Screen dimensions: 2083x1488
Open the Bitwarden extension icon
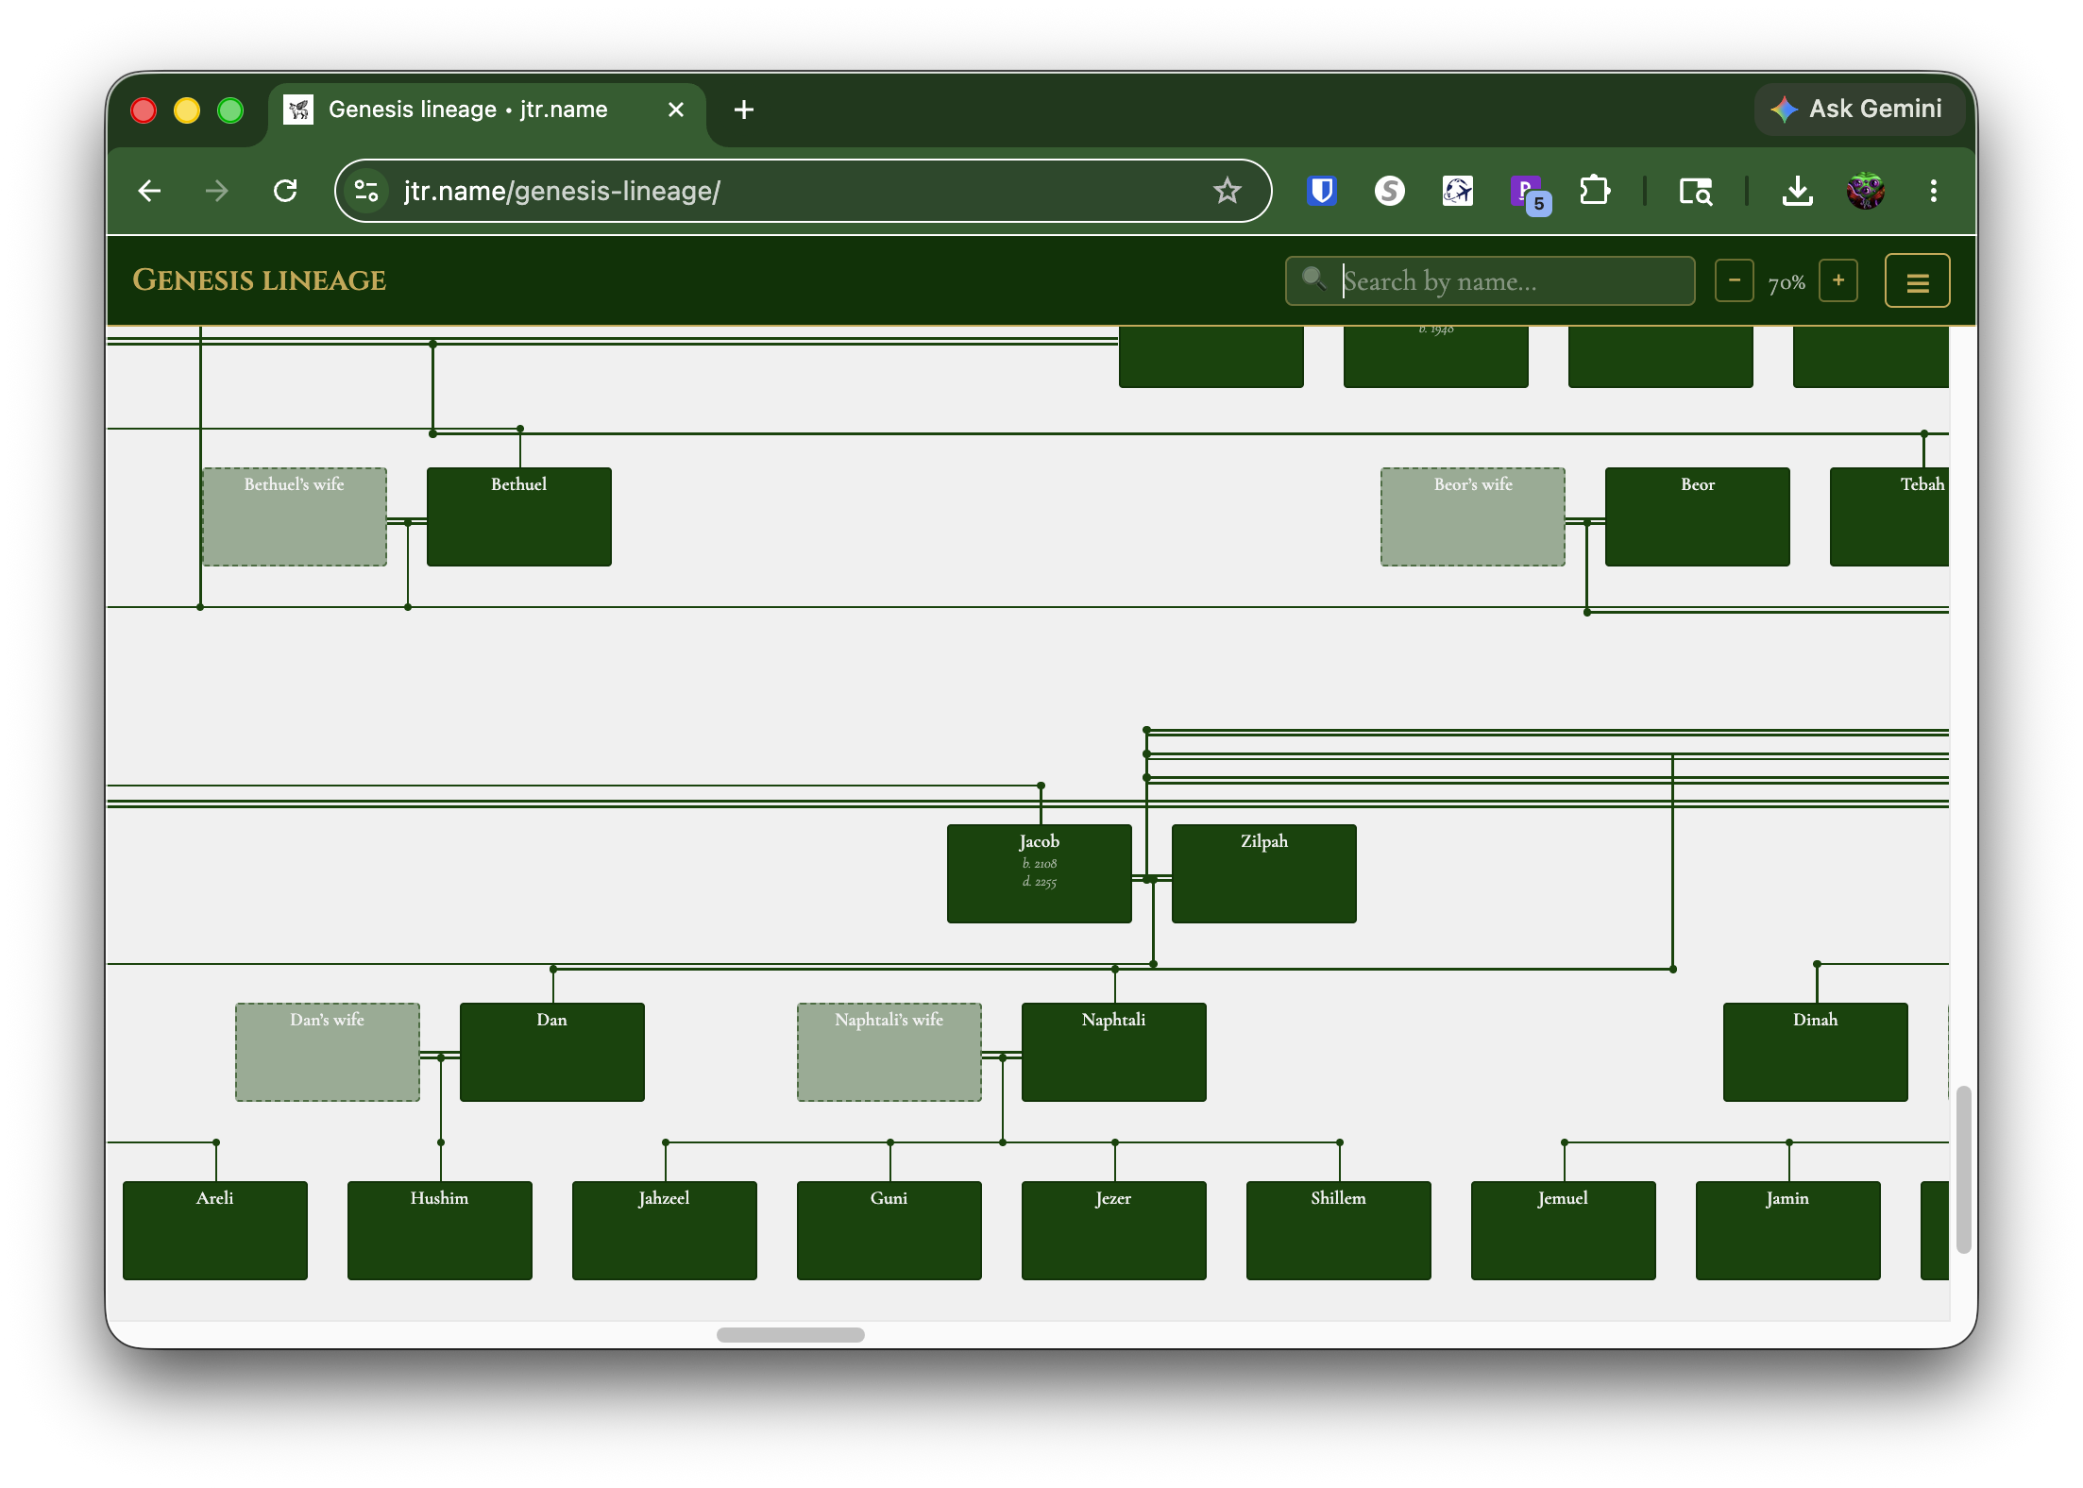tap(1321, 192)
